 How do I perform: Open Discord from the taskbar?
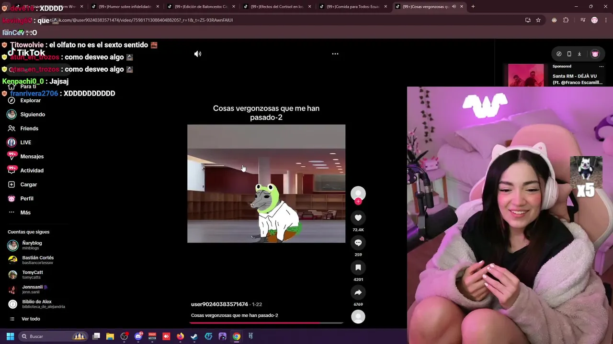pyautogui.click(x=138, y=336)
